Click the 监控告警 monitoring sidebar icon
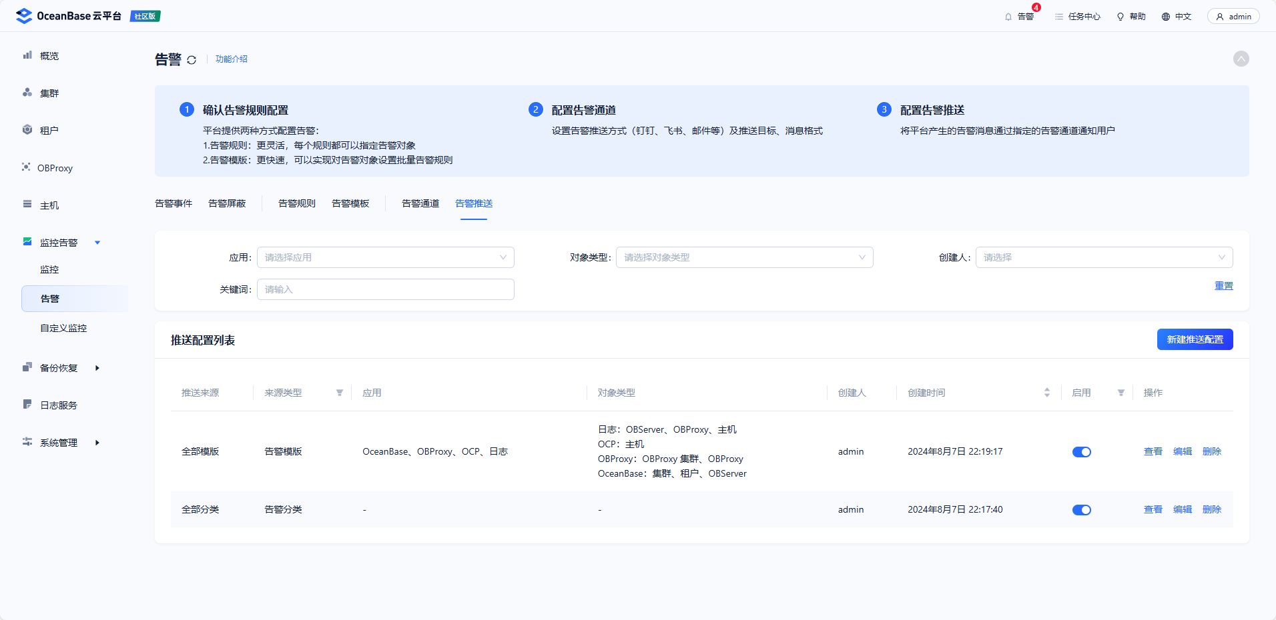This screenshot has width=1276, height=620. (x=27, y=242)
